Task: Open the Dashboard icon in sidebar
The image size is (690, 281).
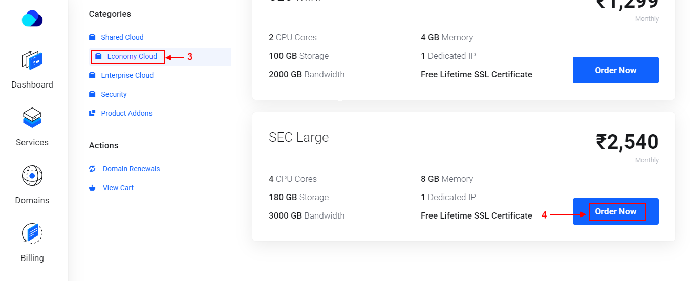Action: (x=32, y=60)
